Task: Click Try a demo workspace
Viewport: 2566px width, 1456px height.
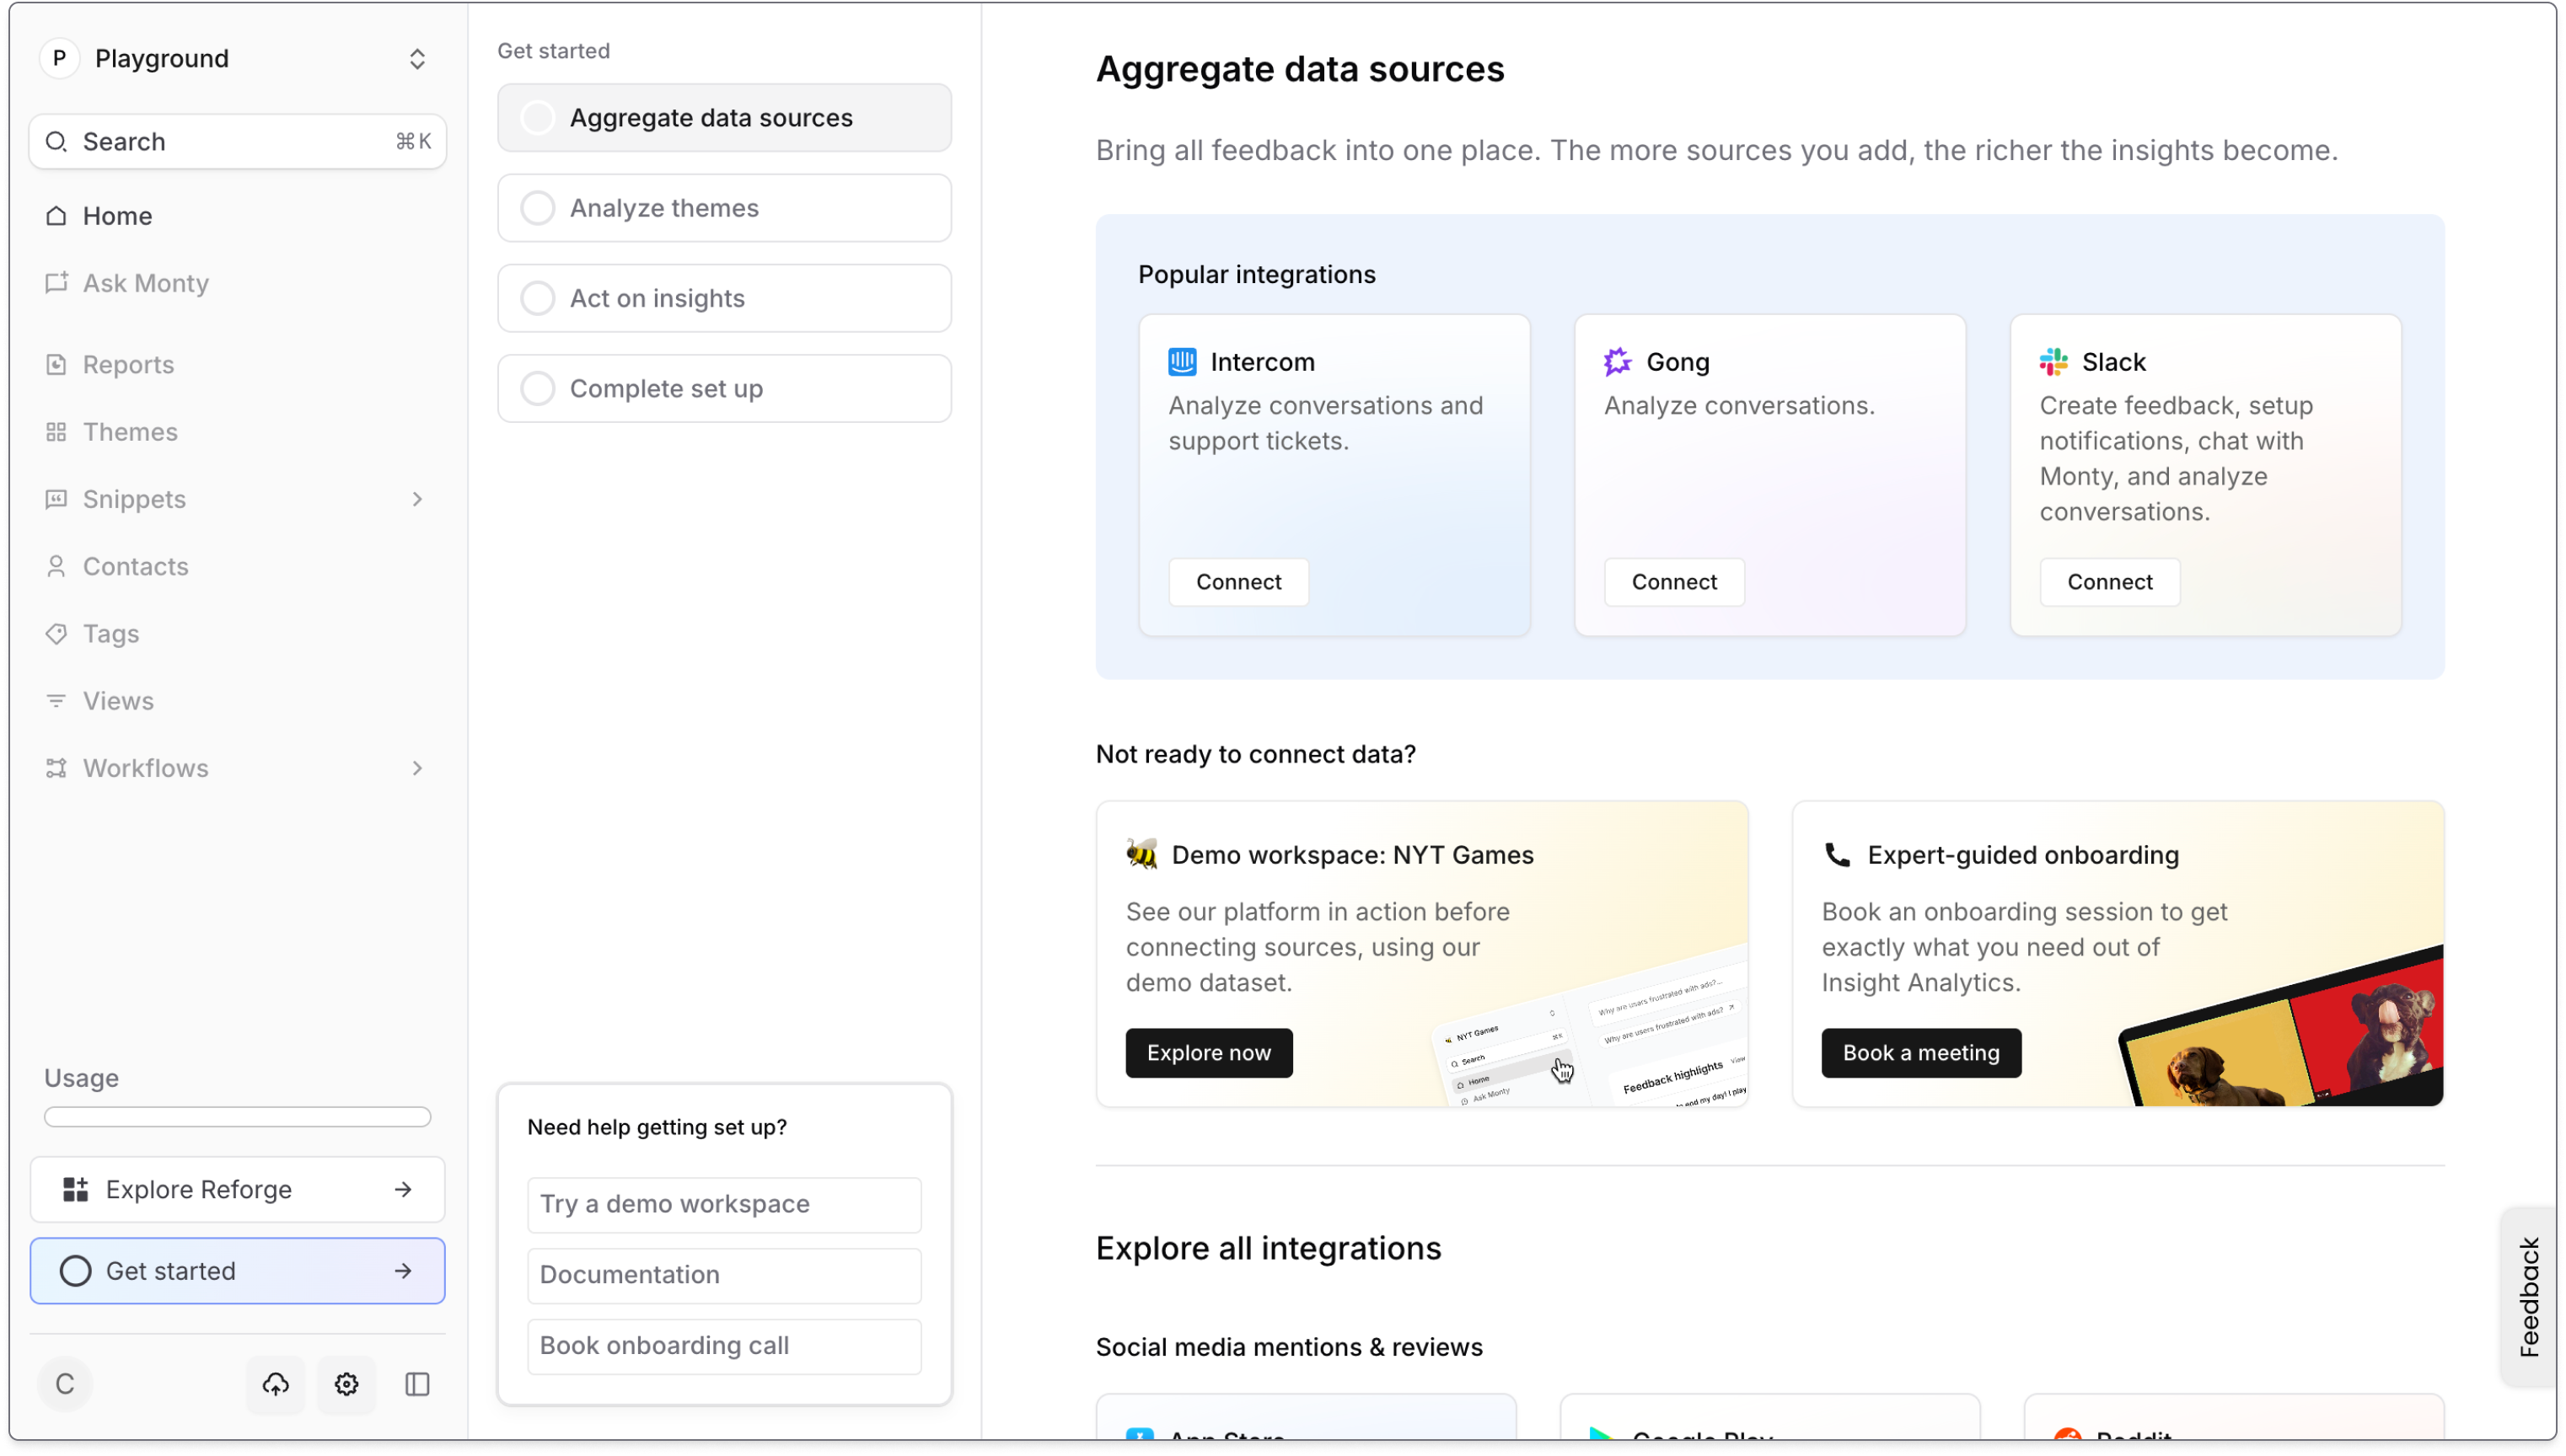Action: click(724, 1204)
